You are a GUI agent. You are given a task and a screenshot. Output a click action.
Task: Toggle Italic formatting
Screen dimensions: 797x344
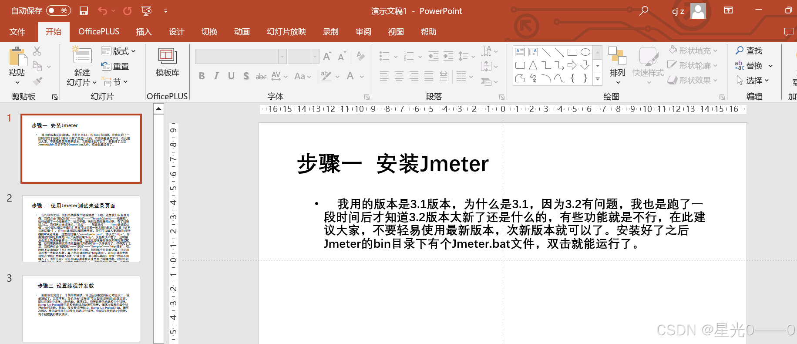[216, 76]
